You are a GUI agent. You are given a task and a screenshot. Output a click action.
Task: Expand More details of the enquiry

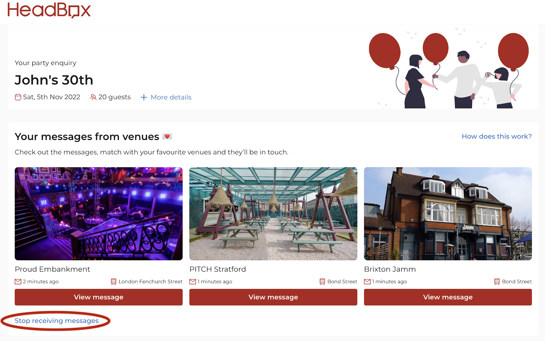point(171,97)
